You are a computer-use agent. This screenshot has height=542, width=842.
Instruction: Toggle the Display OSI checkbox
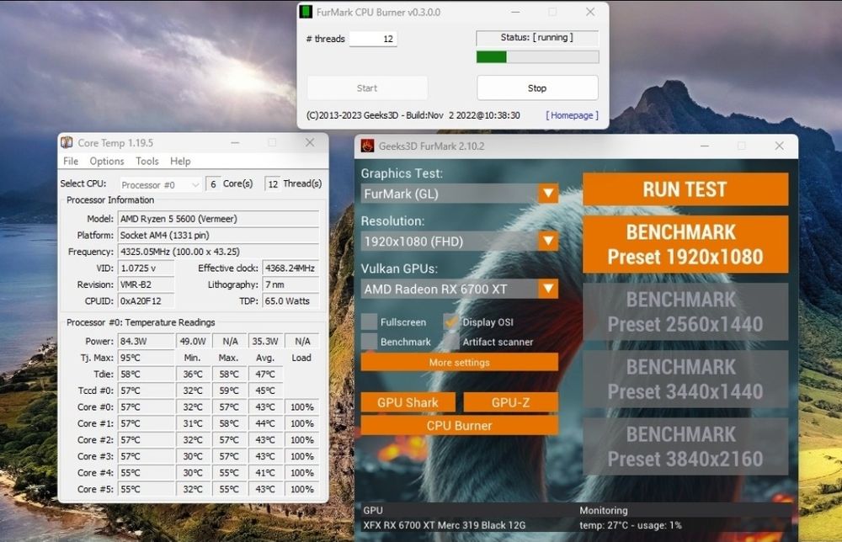451,322
